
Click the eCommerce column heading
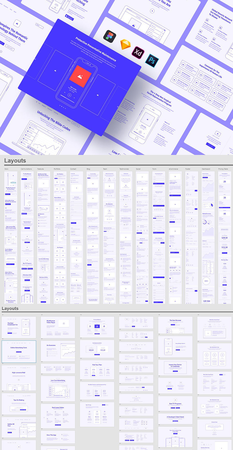[x=173, y=169]
